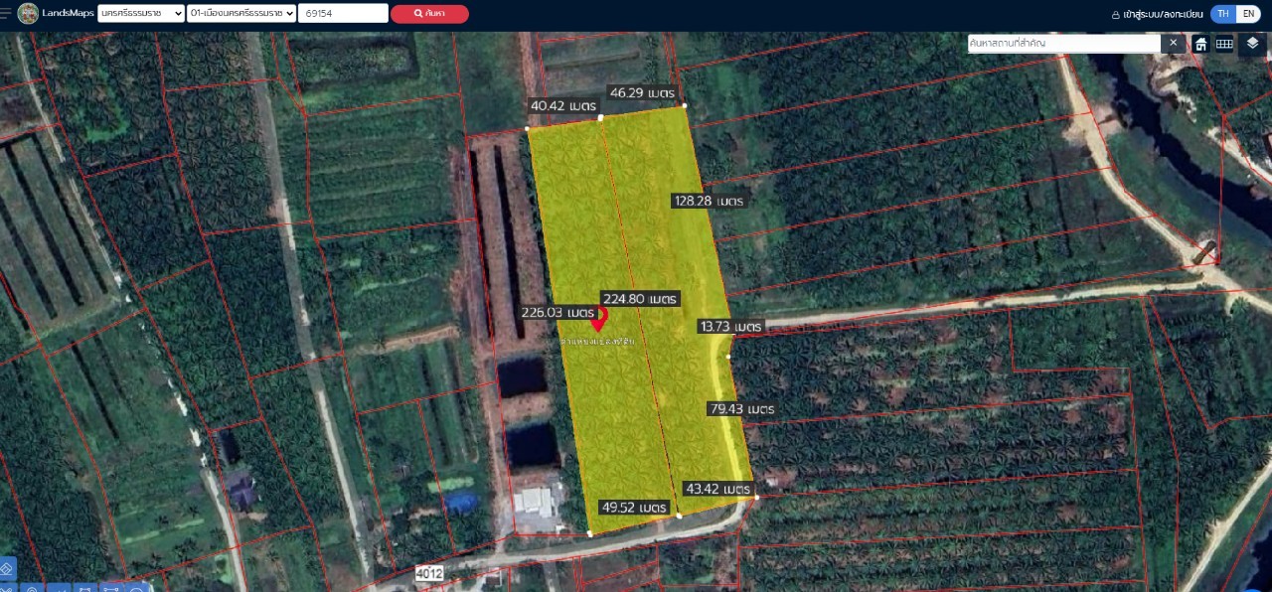Switch language to EN
Image resolution: width=1272 pixels, height=592 pixels.
pyautogui.click(x=1247, y=14)
